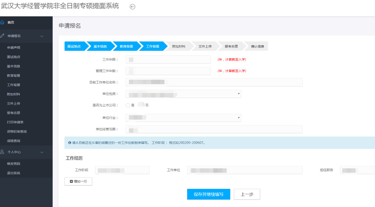Image resolution: width=375 pixels, height=207 pixels.
Task: Go to the 教育背景 step tab
Action: (126, 46)
